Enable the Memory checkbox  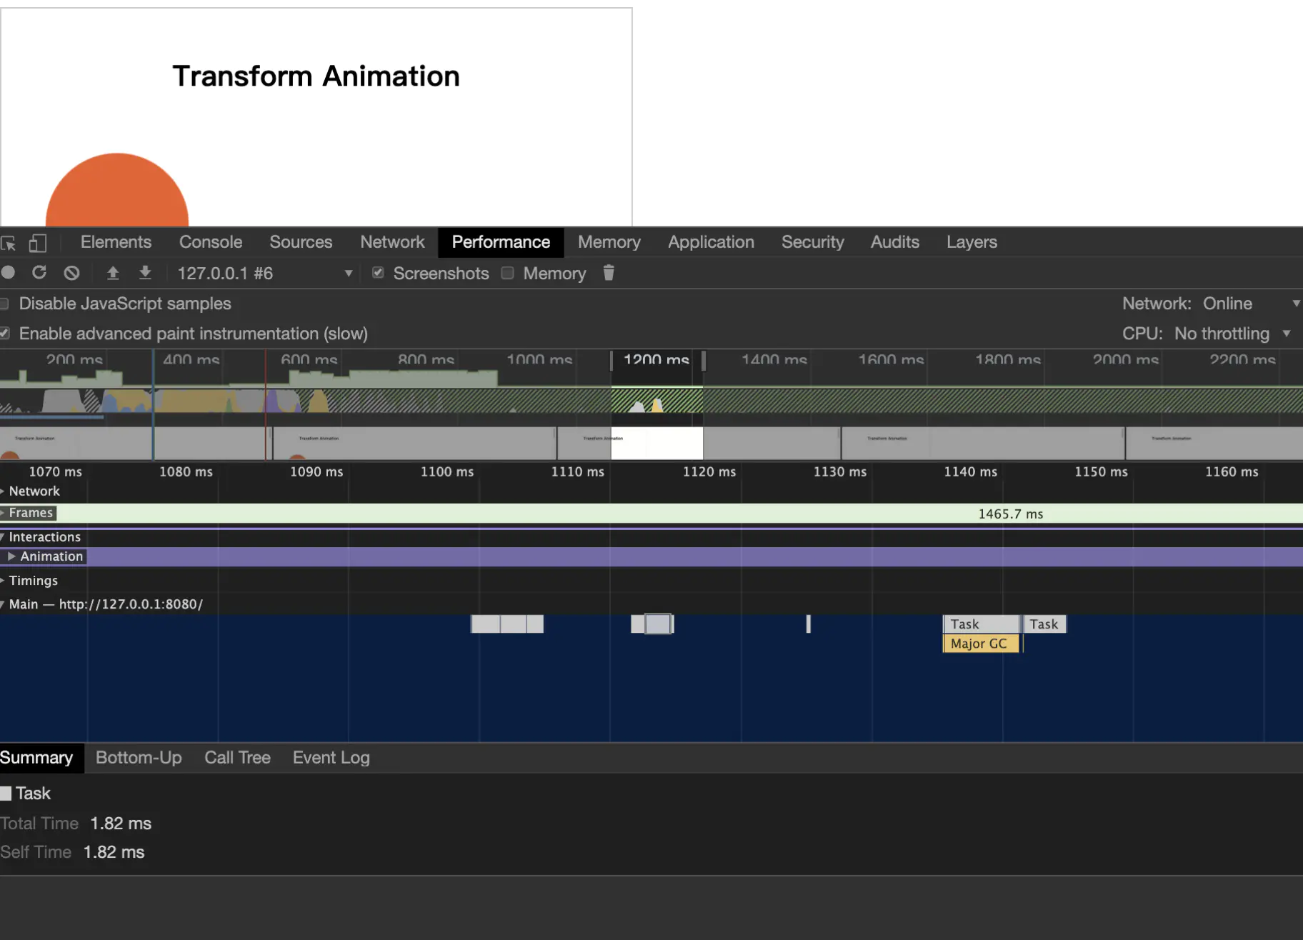pyautogui.click(x=508, y=273)
